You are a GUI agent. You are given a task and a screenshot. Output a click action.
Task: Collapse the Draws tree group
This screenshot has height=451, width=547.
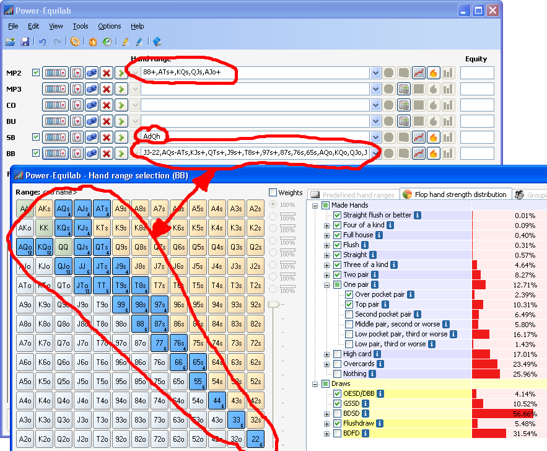pyautogui.click(x=315, y=384)
